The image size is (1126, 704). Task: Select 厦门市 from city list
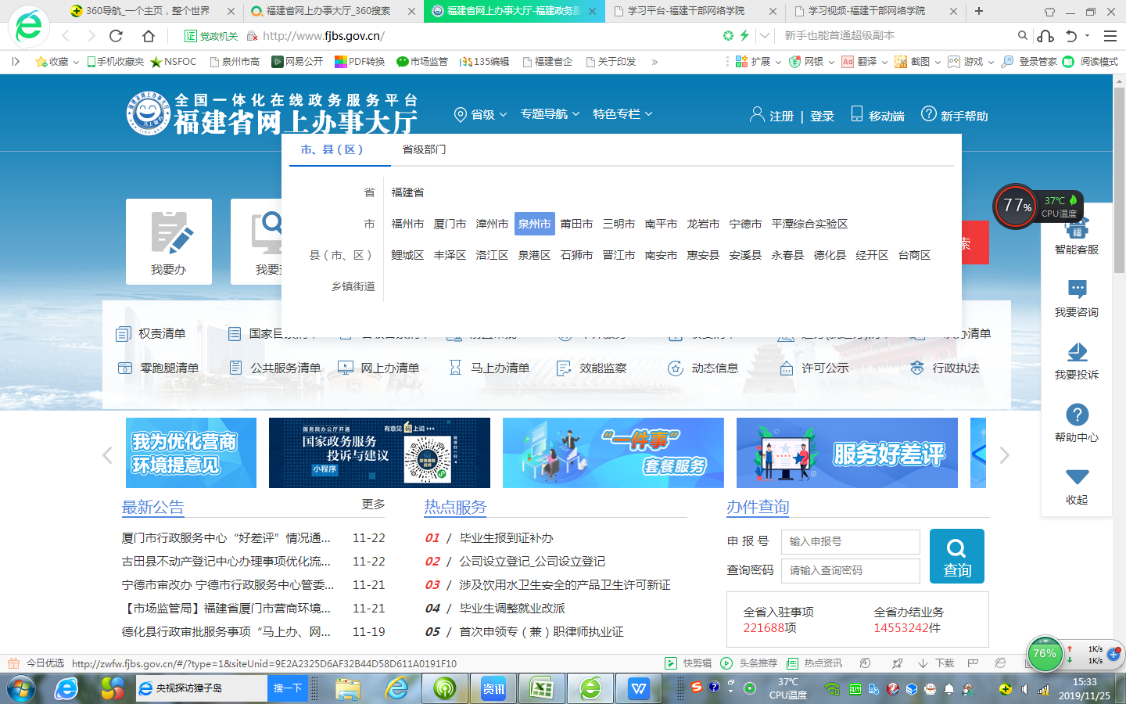pos(450,224)
